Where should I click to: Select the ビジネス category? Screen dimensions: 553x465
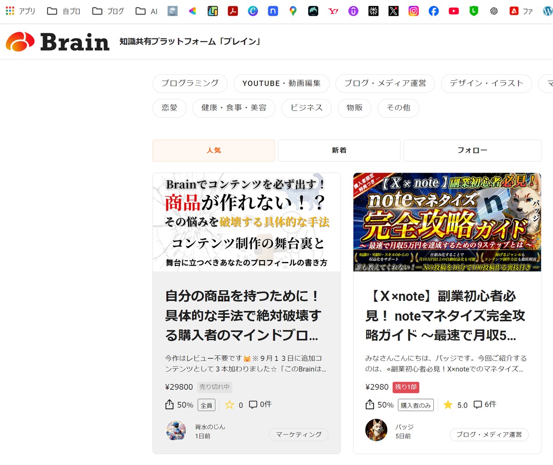(x=306, y=108)
